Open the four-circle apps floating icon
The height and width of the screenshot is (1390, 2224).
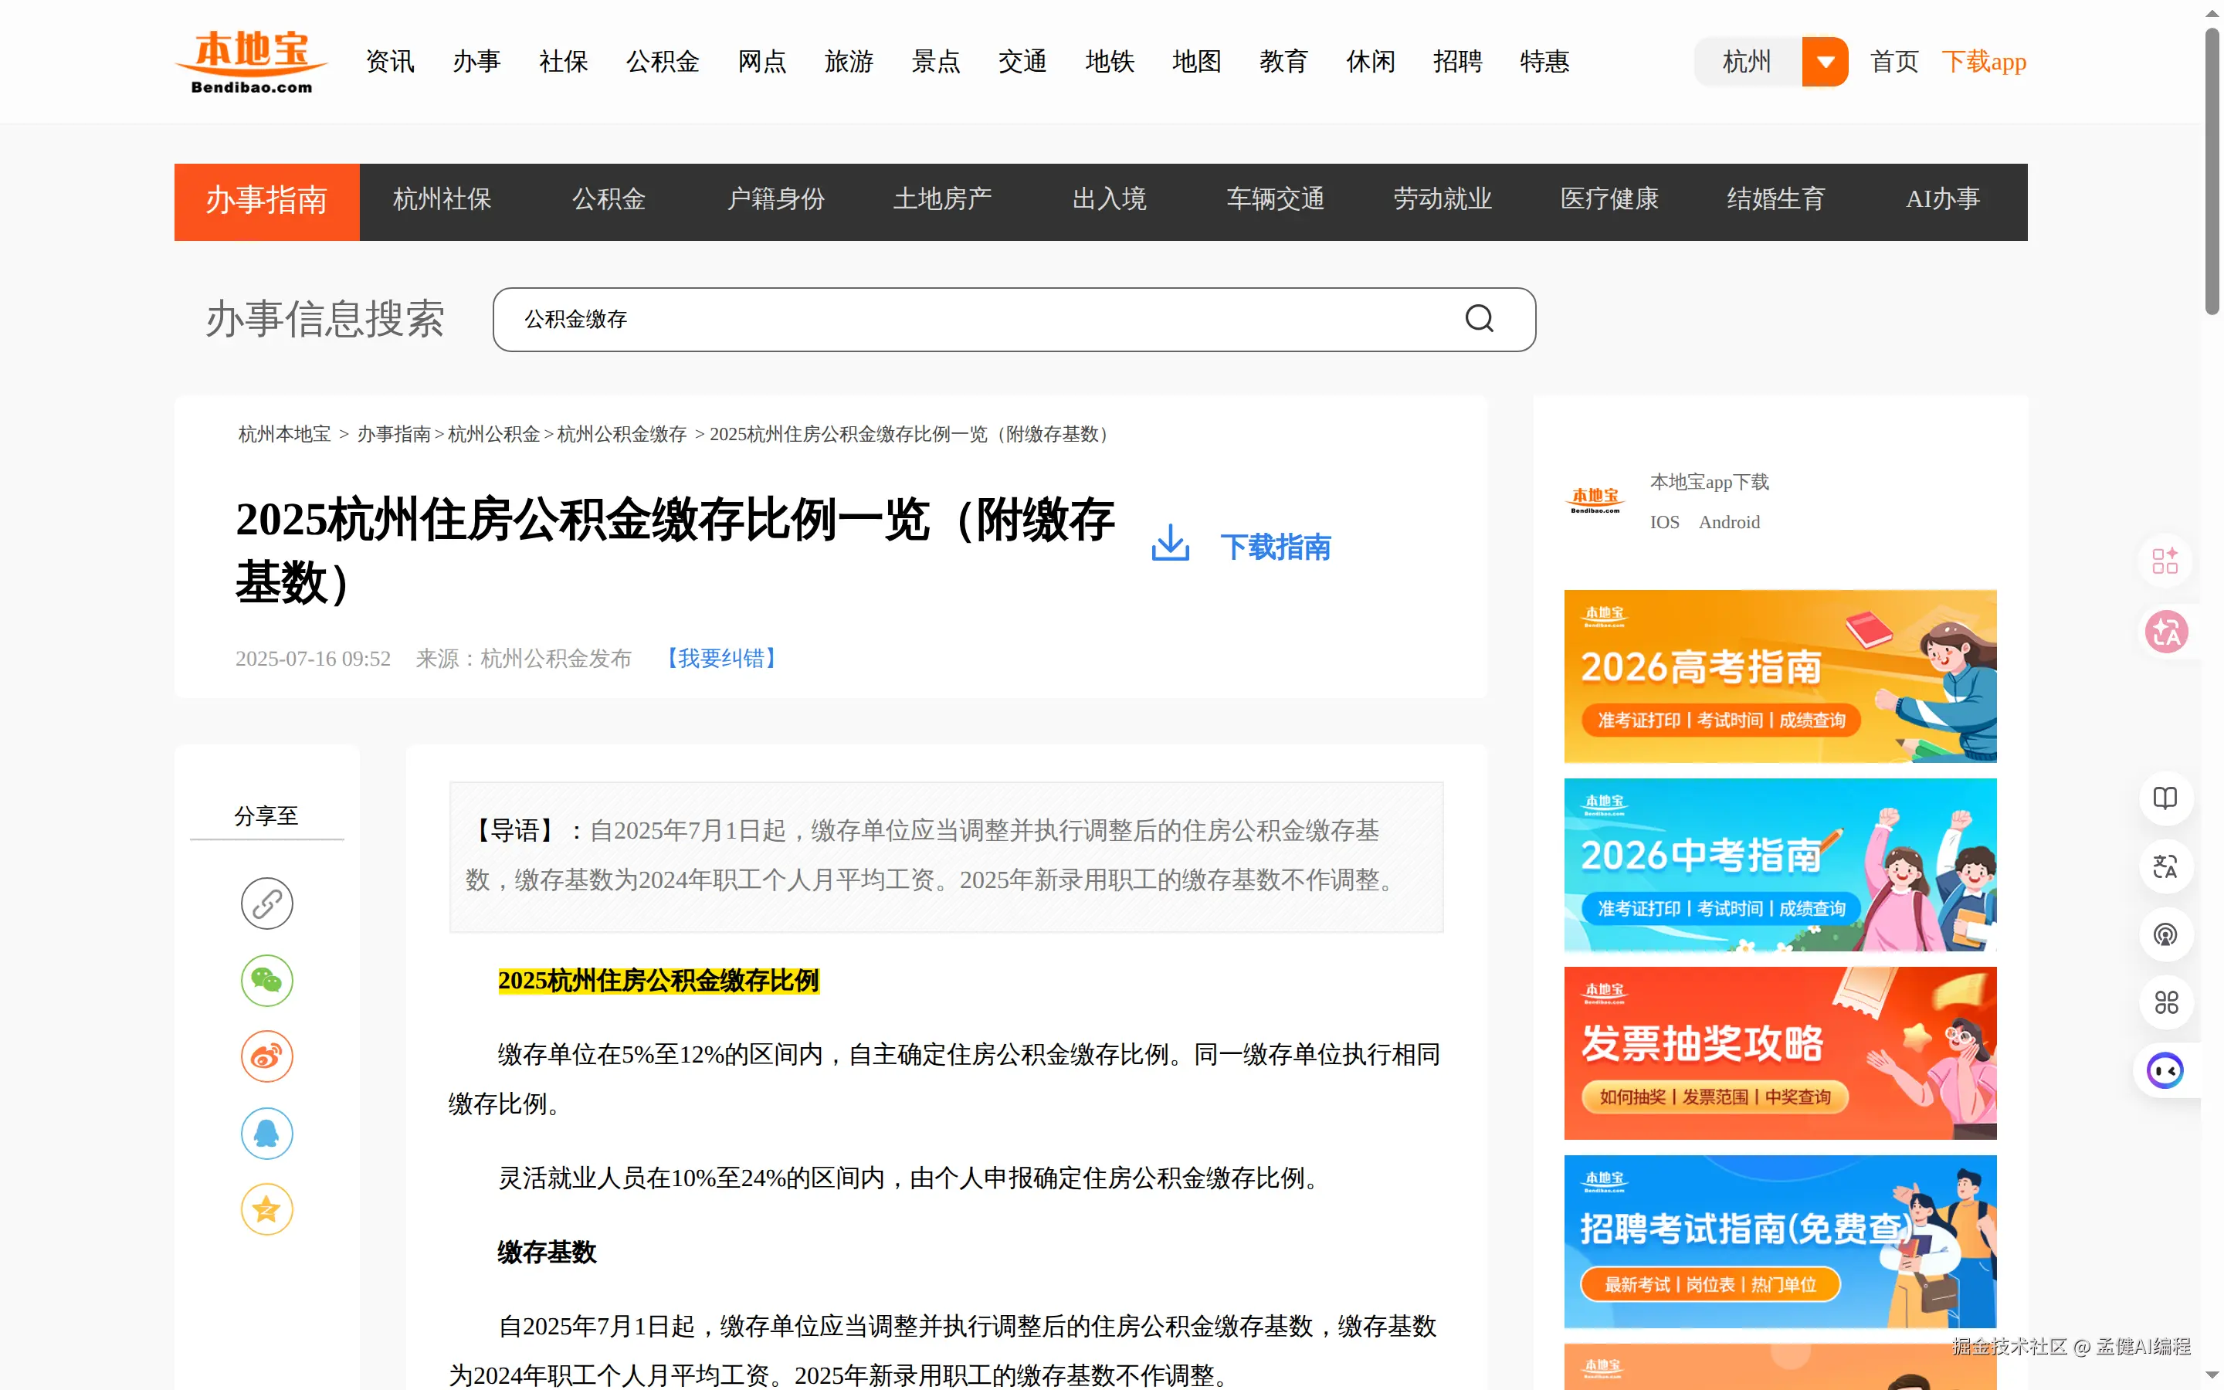click(2165, 1002)
